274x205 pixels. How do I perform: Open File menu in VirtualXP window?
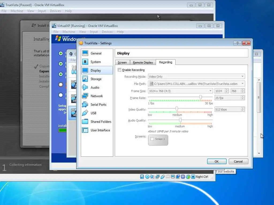(56, 32)
